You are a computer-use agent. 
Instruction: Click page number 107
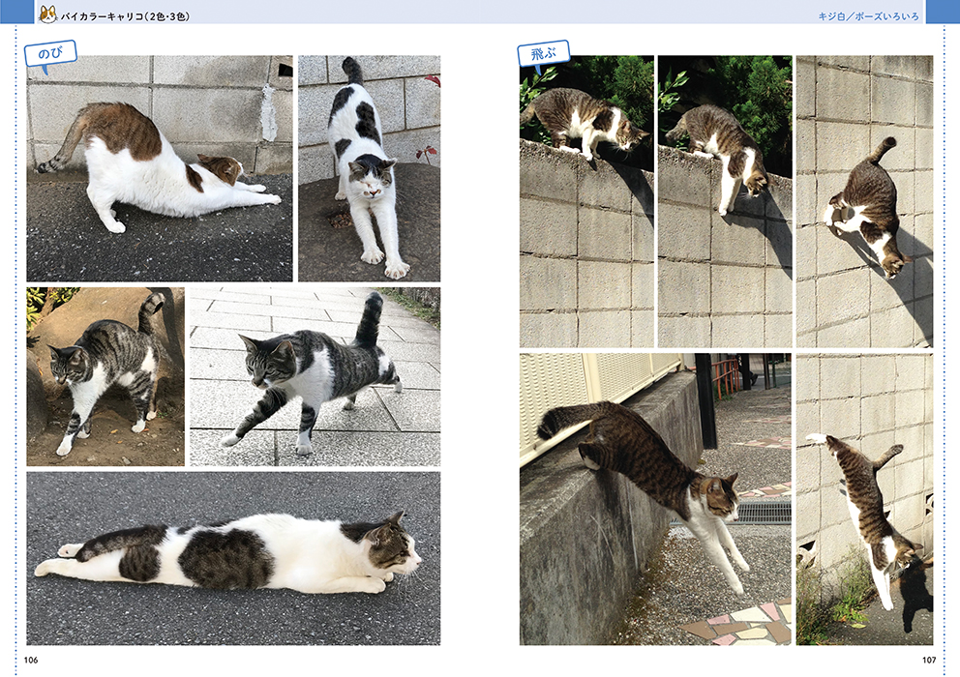[929, 660]
